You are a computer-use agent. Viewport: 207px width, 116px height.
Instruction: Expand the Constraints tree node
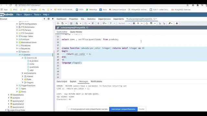pyautogui.click(x=23, y=73)
